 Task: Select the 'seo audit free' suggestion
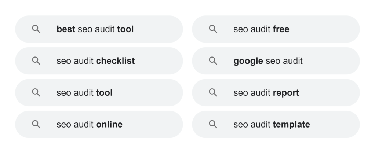coord(261,29)
